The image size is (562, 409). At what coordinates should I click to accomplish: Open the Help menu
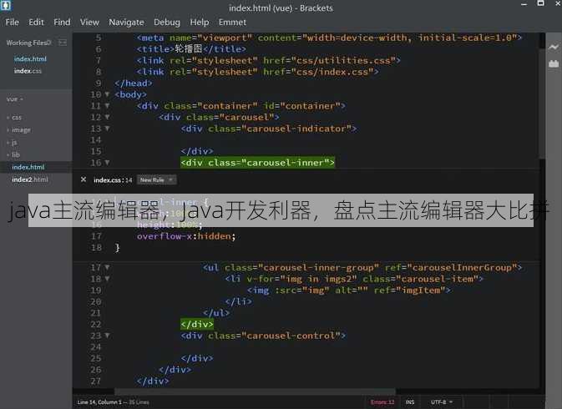click(x=200, y=23)
